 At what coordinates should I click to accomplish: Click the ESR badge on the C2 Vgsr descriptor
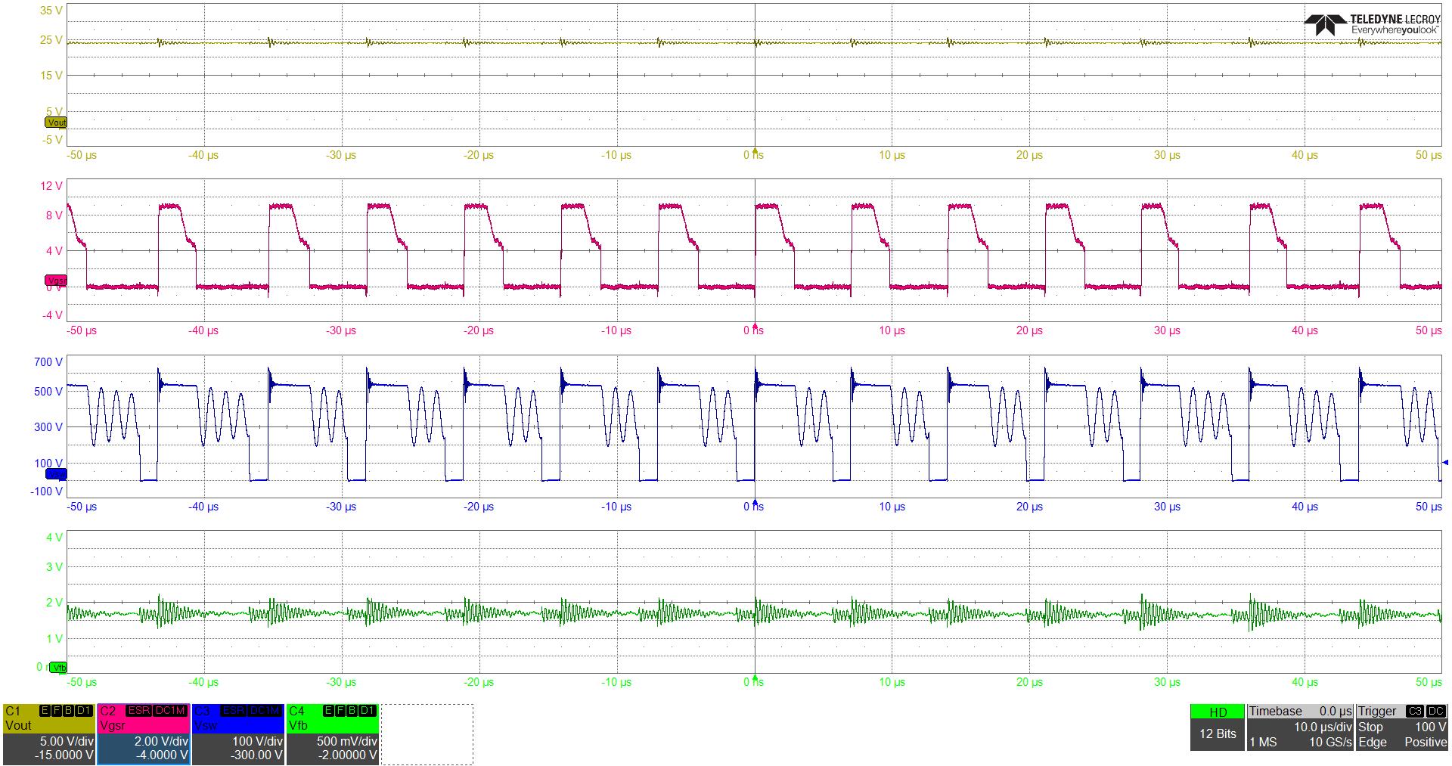tap(138, 711)
